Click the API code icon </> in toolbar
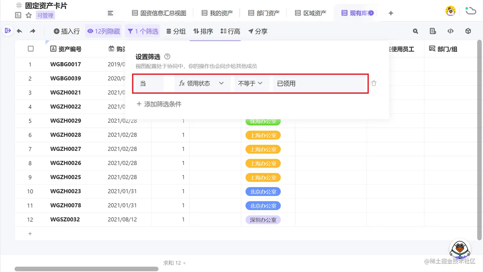 (x=450, y=31)
